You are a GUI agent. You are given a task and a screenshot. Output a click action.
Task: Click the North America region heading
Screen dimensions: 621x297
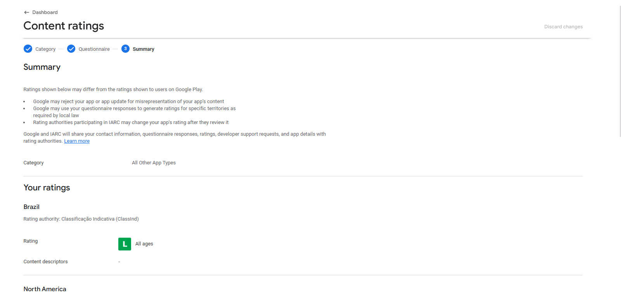pyautogui.click(x=45, y=289)
